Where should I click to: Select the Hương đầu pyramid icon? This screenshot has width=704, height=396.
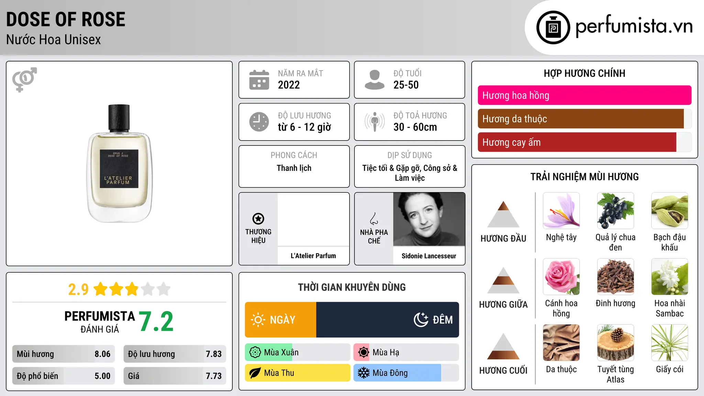[503, 214]
